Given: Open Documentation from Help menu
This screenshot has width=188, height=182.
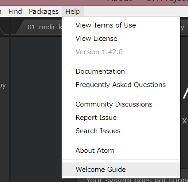Looking at the screenshot, I should pos(121,71).
